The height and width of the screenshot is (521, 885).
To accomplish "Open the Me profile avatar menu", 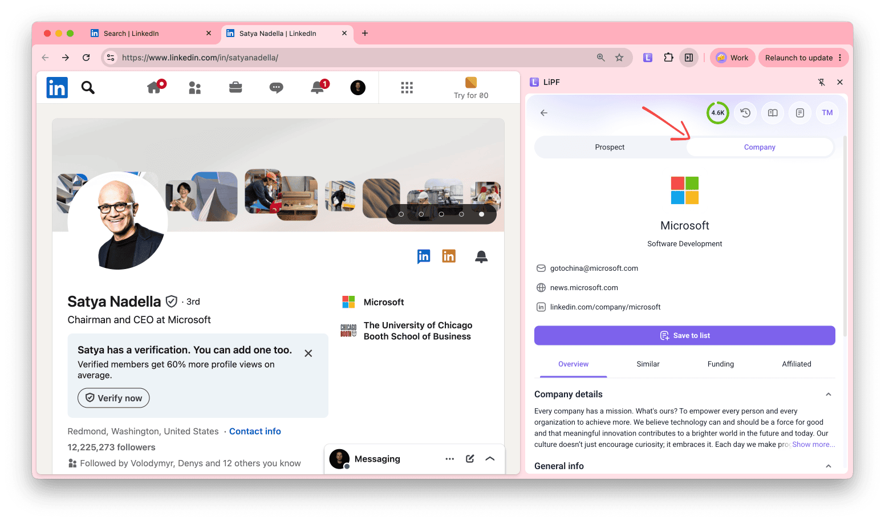I will click(x=358, y=87).
